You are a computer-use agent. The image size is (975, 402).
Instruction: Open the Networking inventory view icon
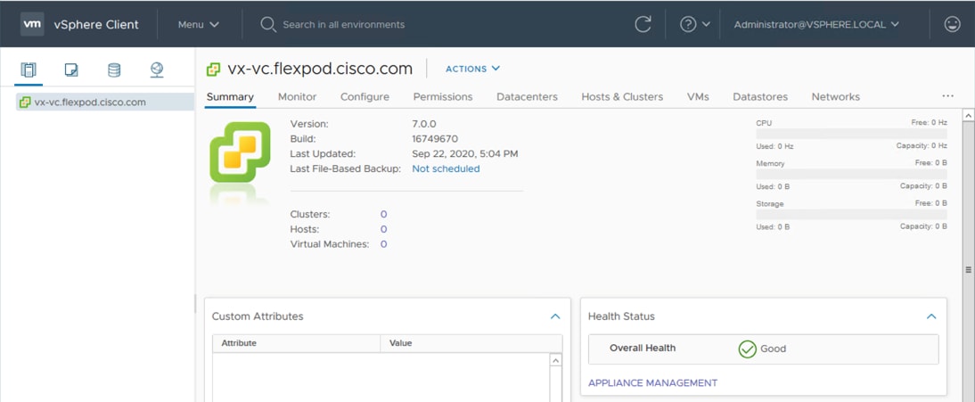[x=157, y=70]
